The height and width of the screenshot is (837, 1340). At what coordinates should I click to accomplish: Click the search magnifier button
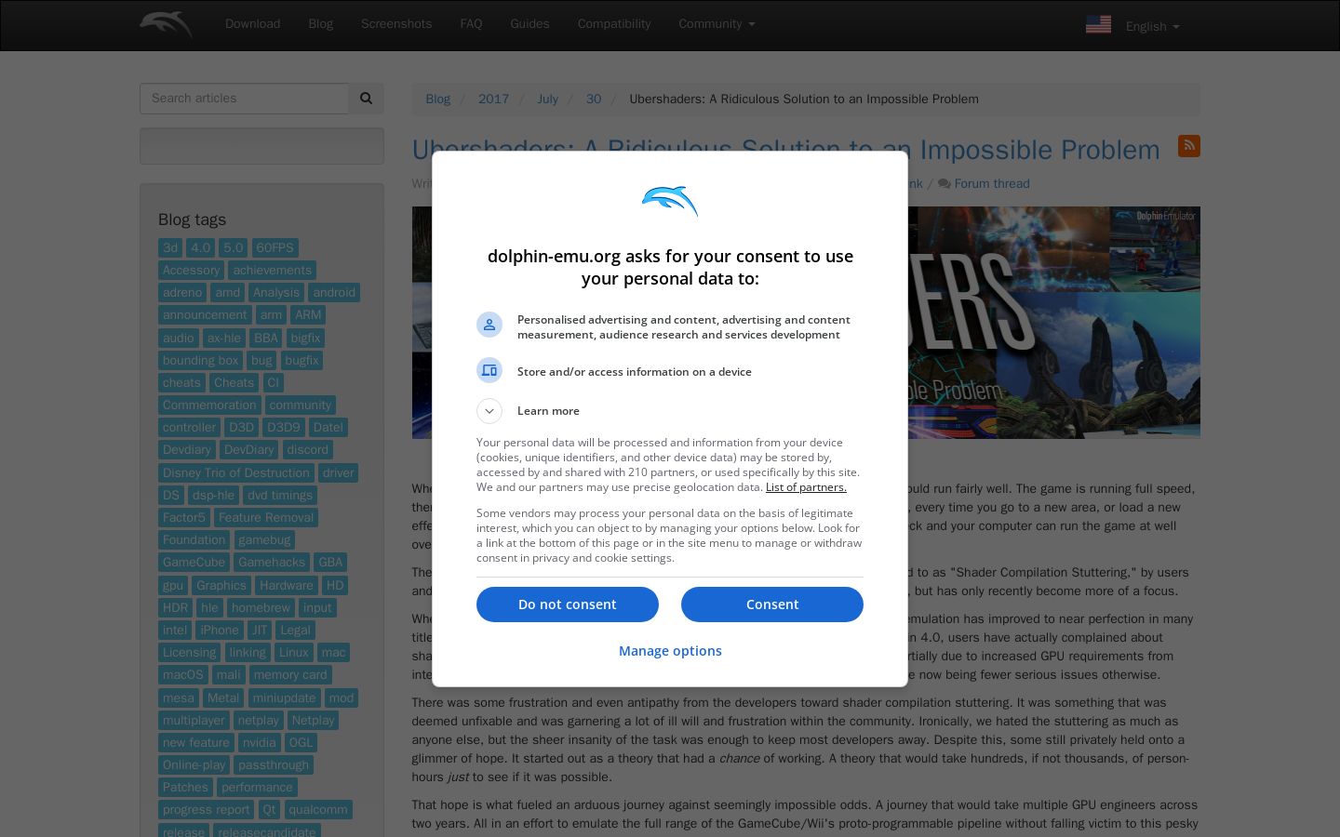366,99
